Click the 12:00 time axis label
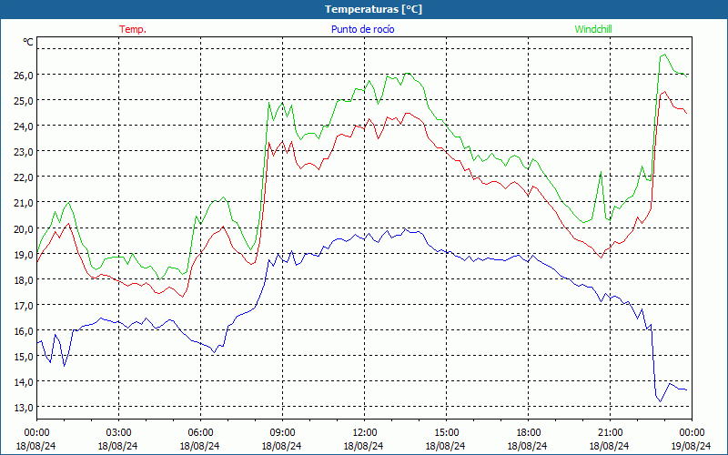 [364, 433]
